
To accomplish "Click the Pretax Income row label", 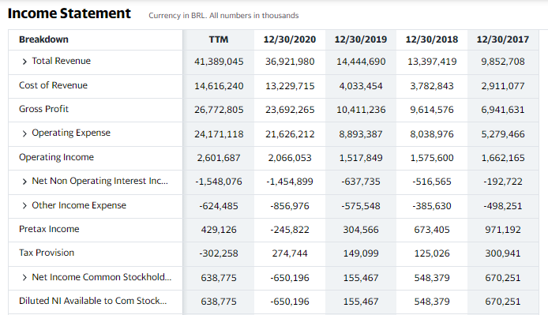I will 49,229.
